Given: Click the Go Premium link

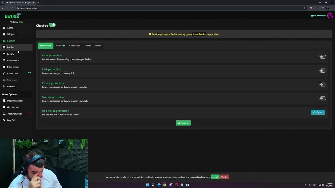Looking at the screenshot, I should click(318, 16).
